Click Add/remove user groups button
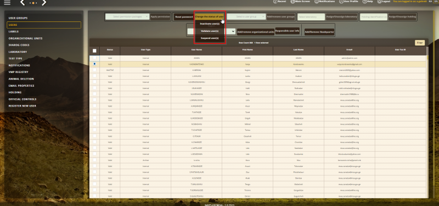 tap(281, 17)
